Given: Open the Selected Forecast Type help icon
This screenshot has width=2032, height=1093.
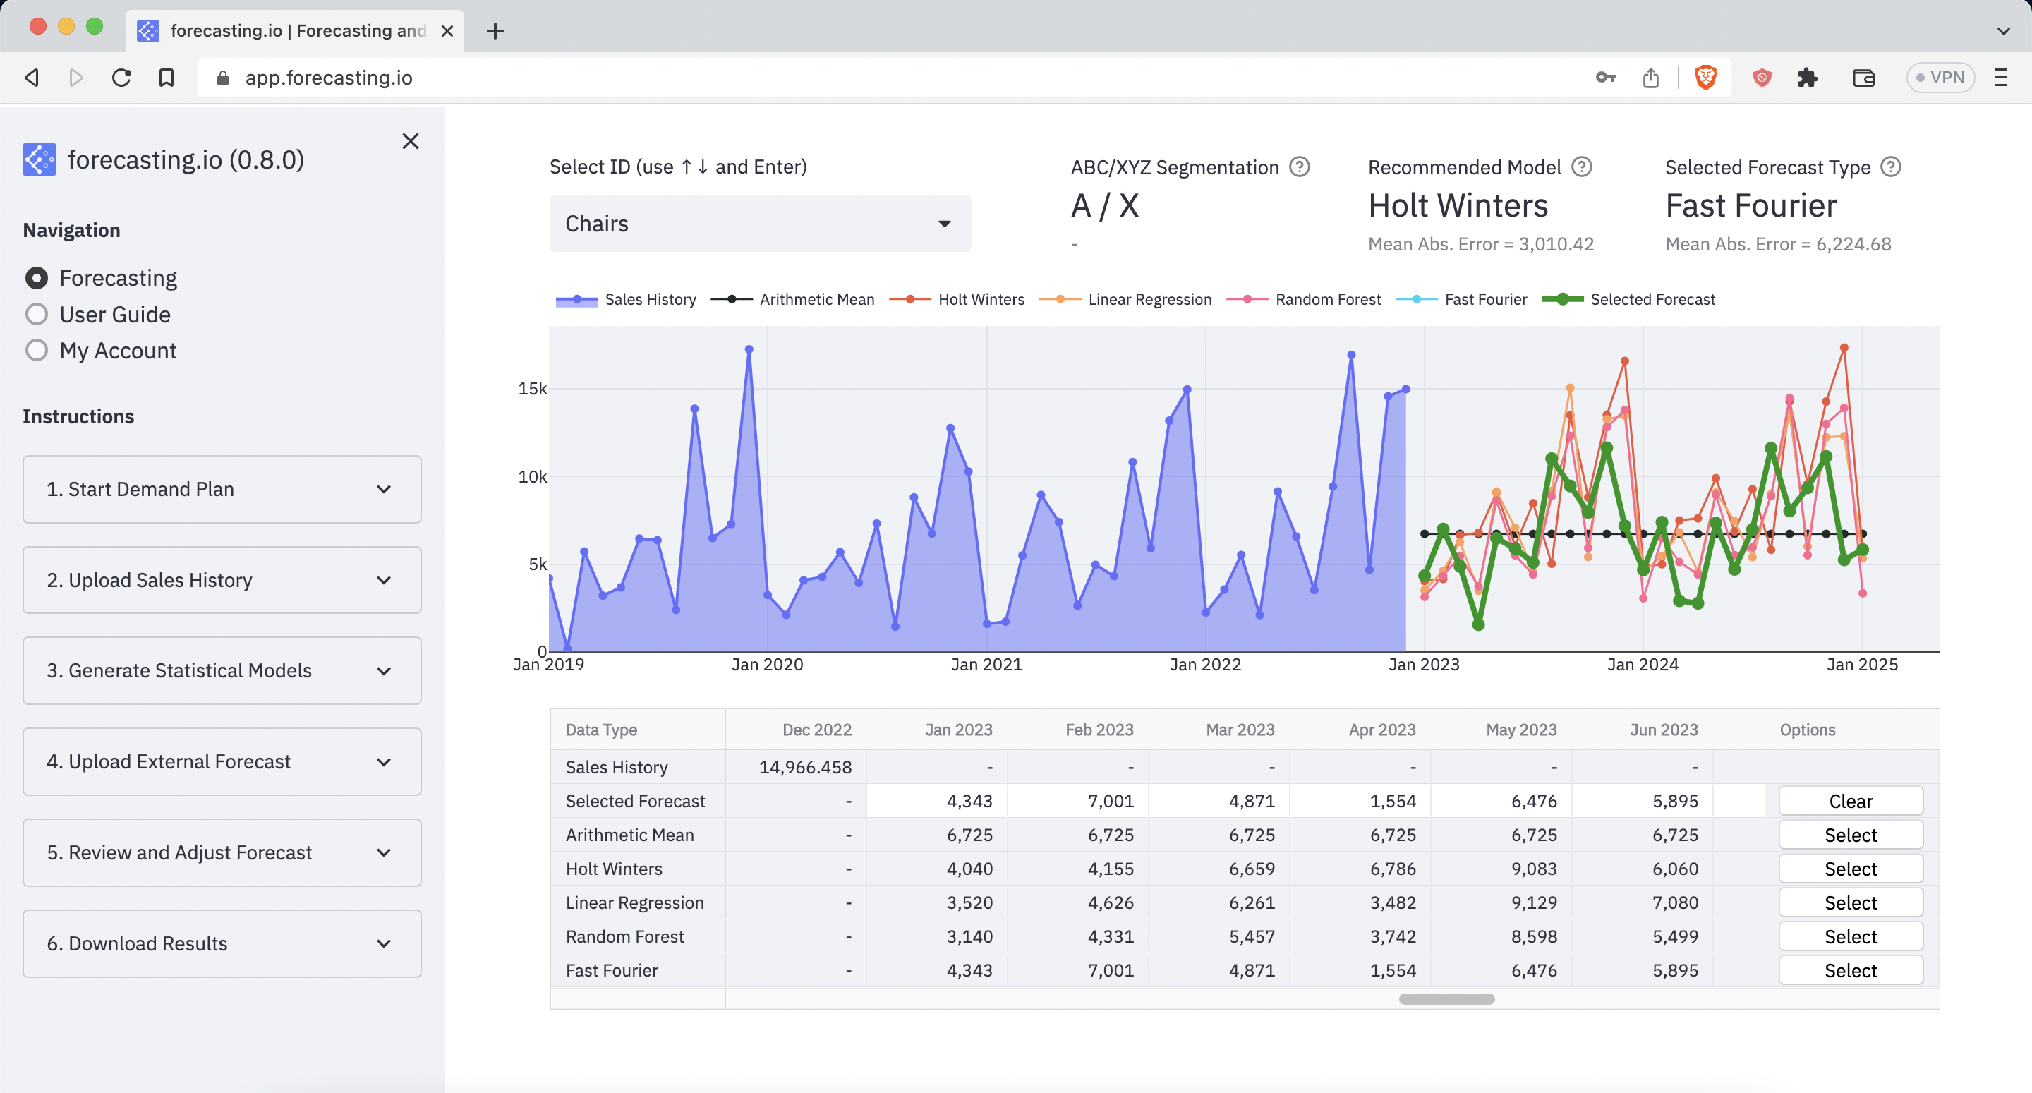Looking at the screenshot, I should 1891,167.
